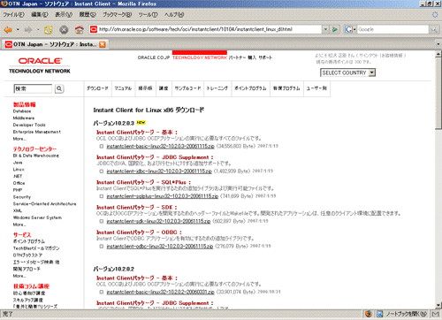Viewport: 442px width, 320px height.
Task: Click the scrollbar up arrow
Action: click(x=438, y=54)
